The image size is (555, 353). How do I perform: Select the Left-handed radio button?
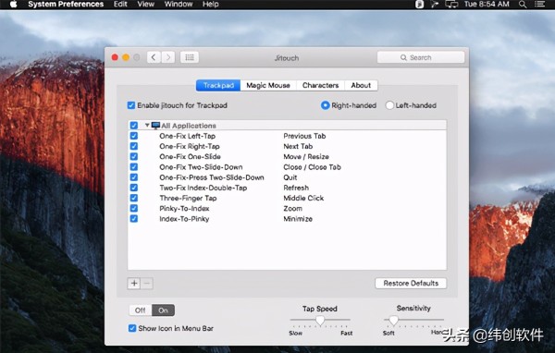click(389, 105)
